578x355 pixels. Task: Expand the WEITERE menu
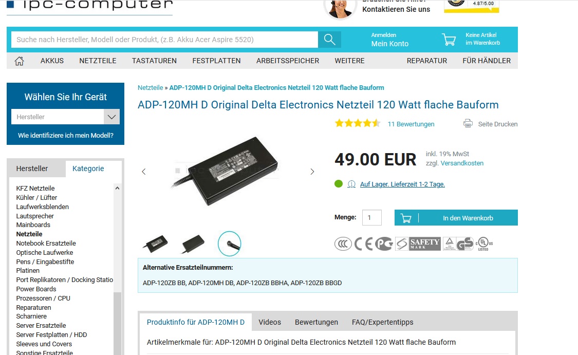[x=349, y=61]
